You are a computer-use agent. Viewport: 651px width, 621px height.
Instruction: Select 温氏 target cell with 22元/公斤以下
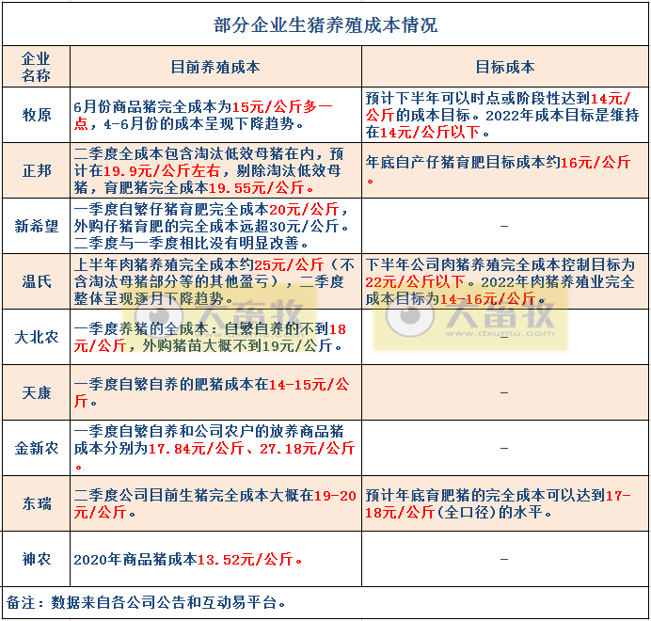pyautogui.click(x=505, y=281)
